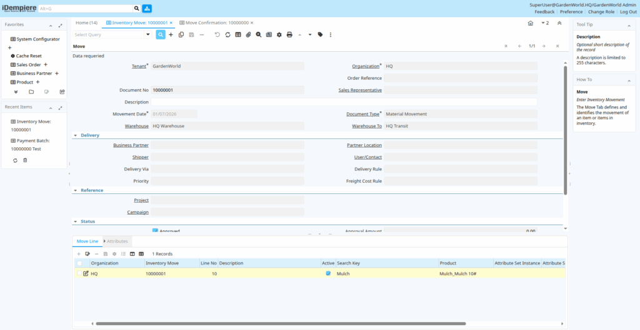Click the horizontal scrollbar under Move Line grid

[281, 324]
